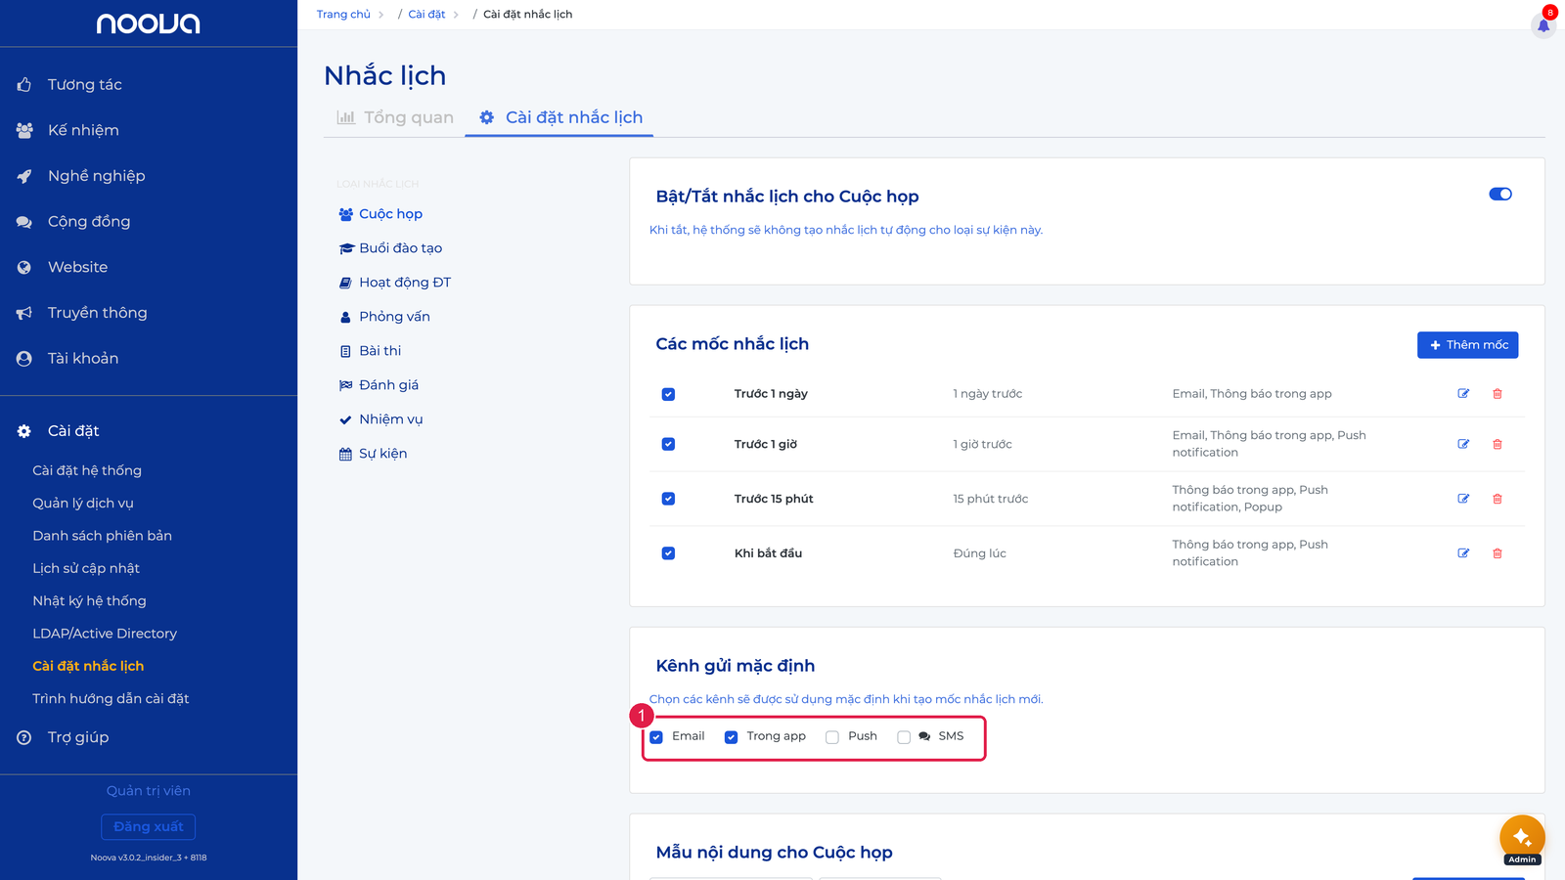1565x880 pixels.
Task: Delete the "Trước 1 giờ" reminder
Action: click(1498, 444)
